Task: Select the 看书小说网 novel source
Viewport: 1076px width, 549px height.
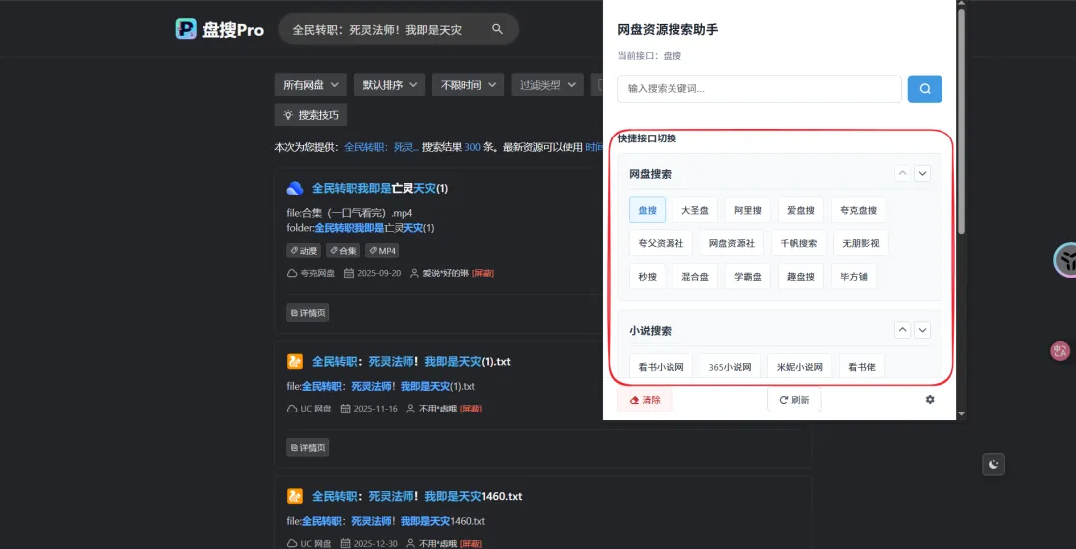Action: click(662, 367)
